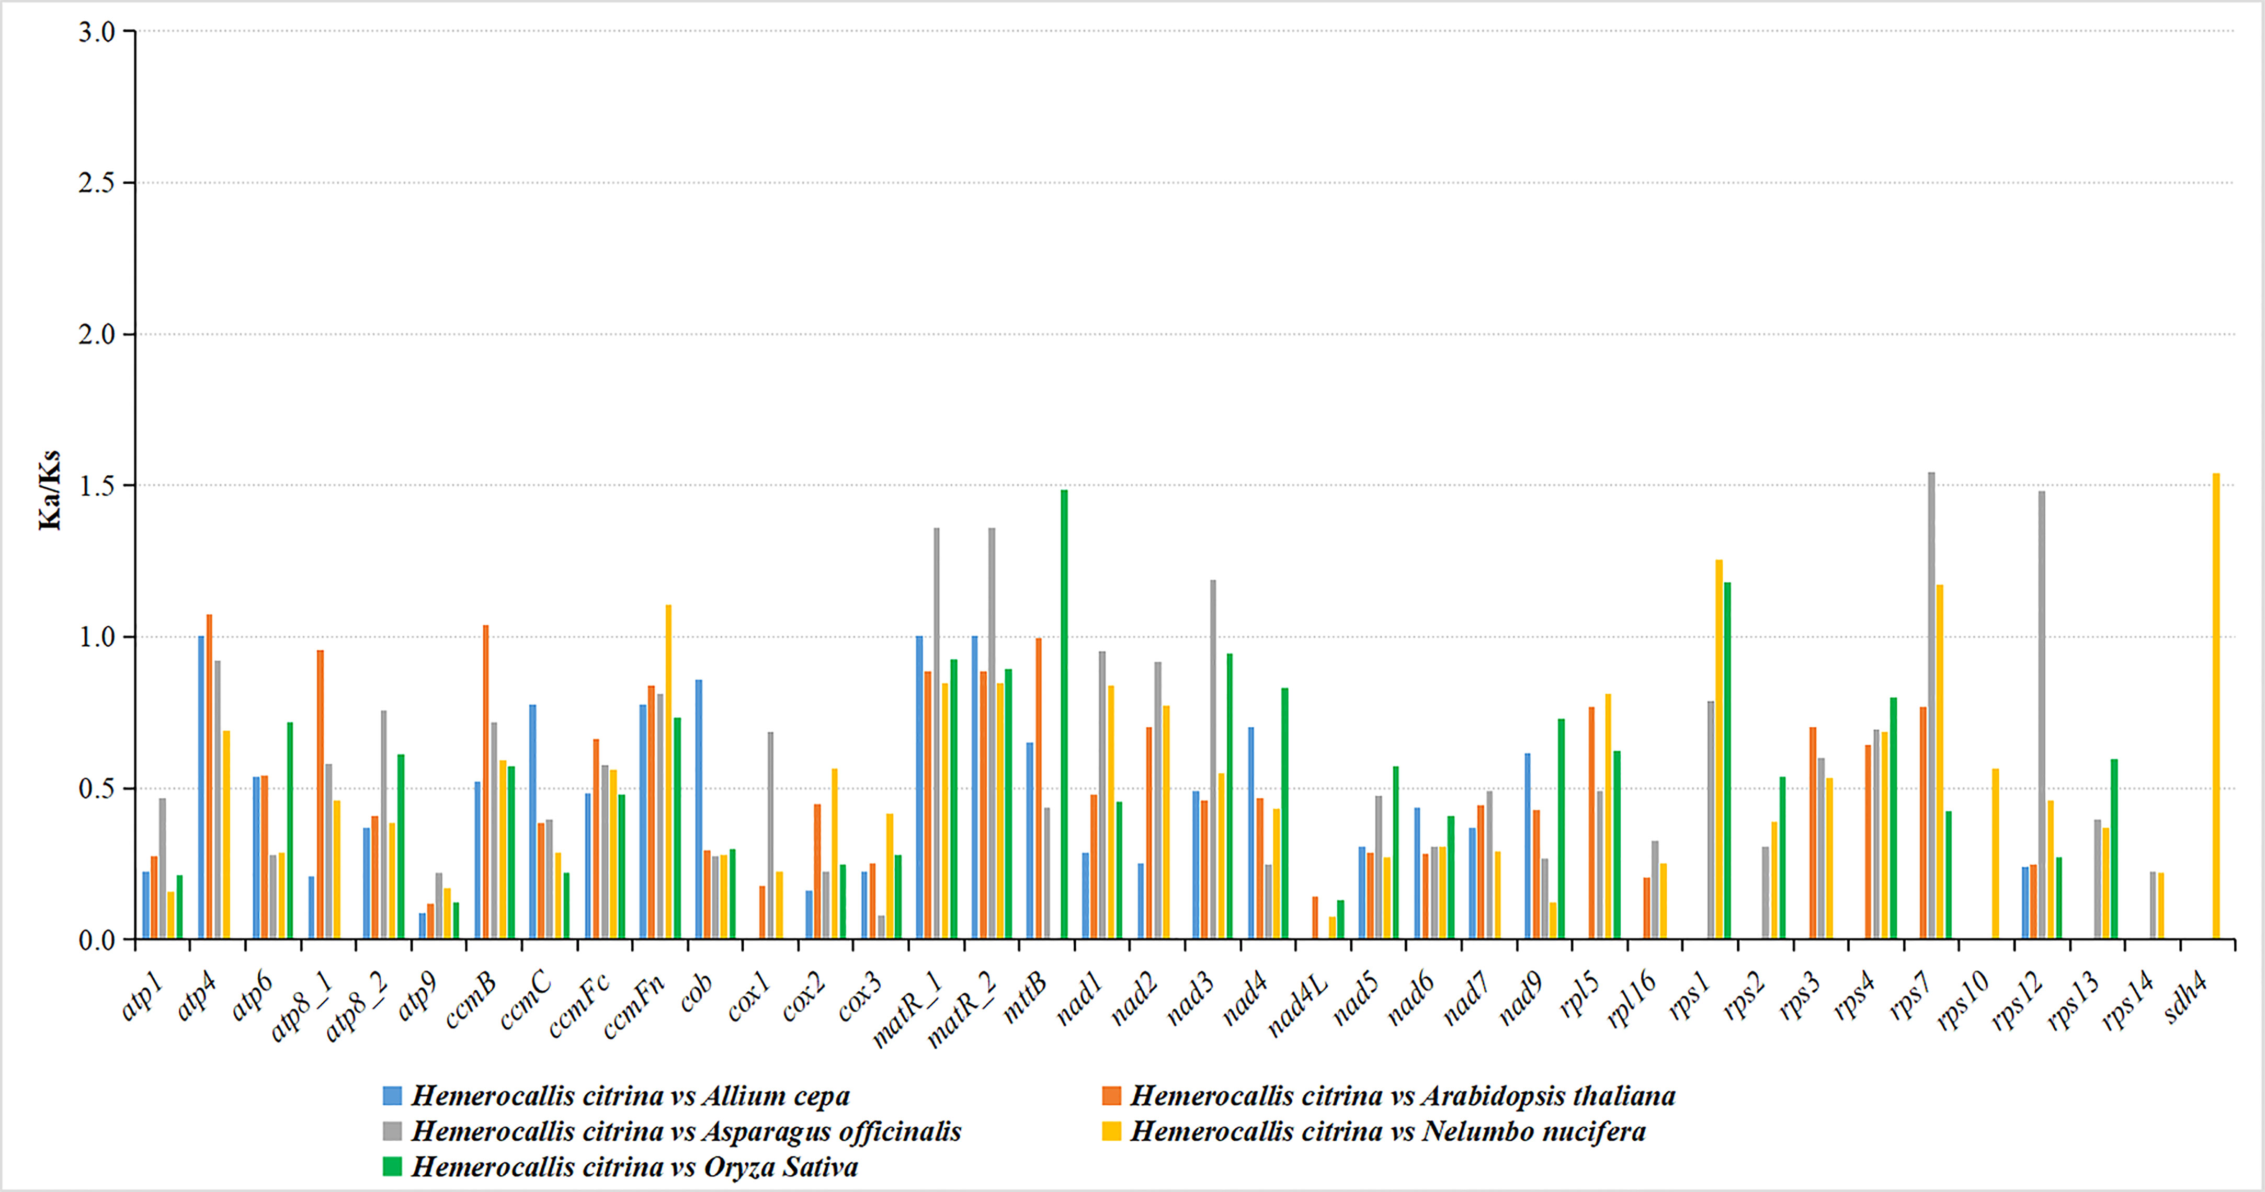
Task: Click the green Oryza Sativa legend swatch
Action: (x=392, y=1166)
